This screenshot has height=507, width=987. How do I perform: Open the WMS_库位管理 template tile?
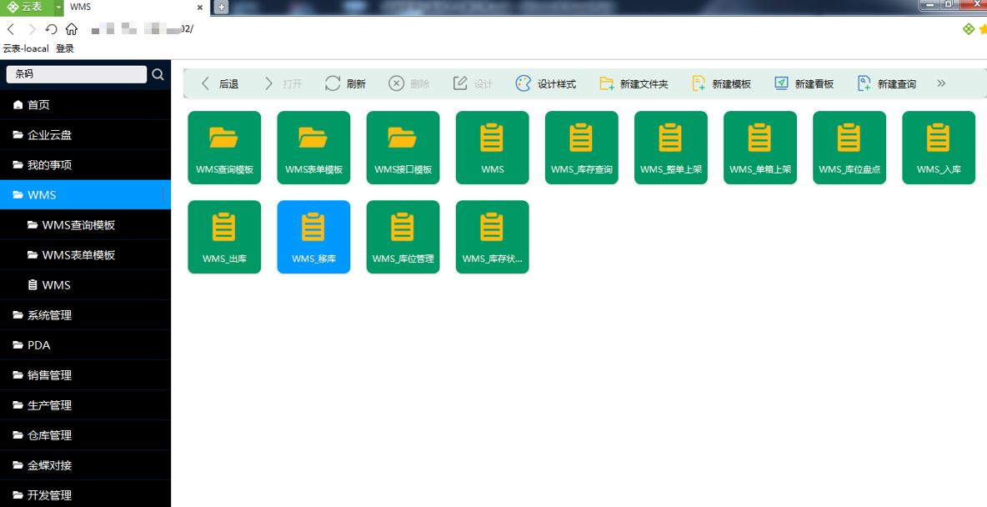pyautogui.click(x=403, y=237)
